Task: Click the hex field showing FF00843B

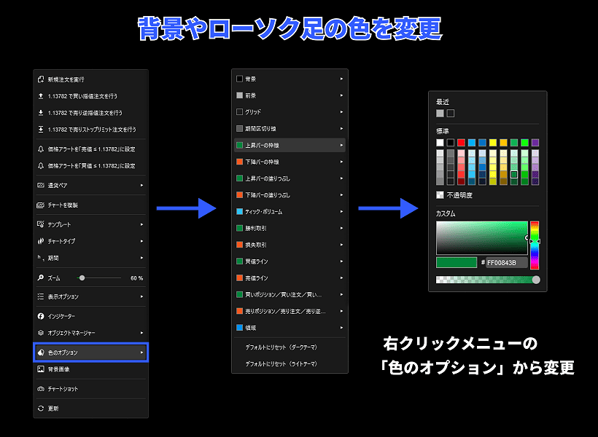Action: [507, 262]
